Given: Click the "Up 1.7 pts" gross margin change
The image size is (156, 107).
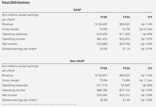Looking at the screenshot, I should coord(146,81).
